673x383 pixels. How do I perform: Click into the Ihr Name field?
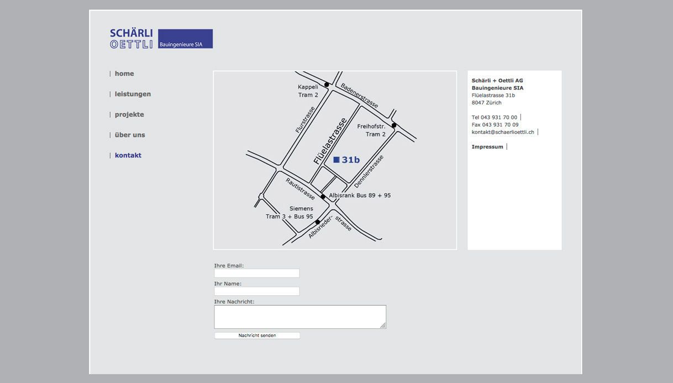pyautogui.click(x=257, y=291)
